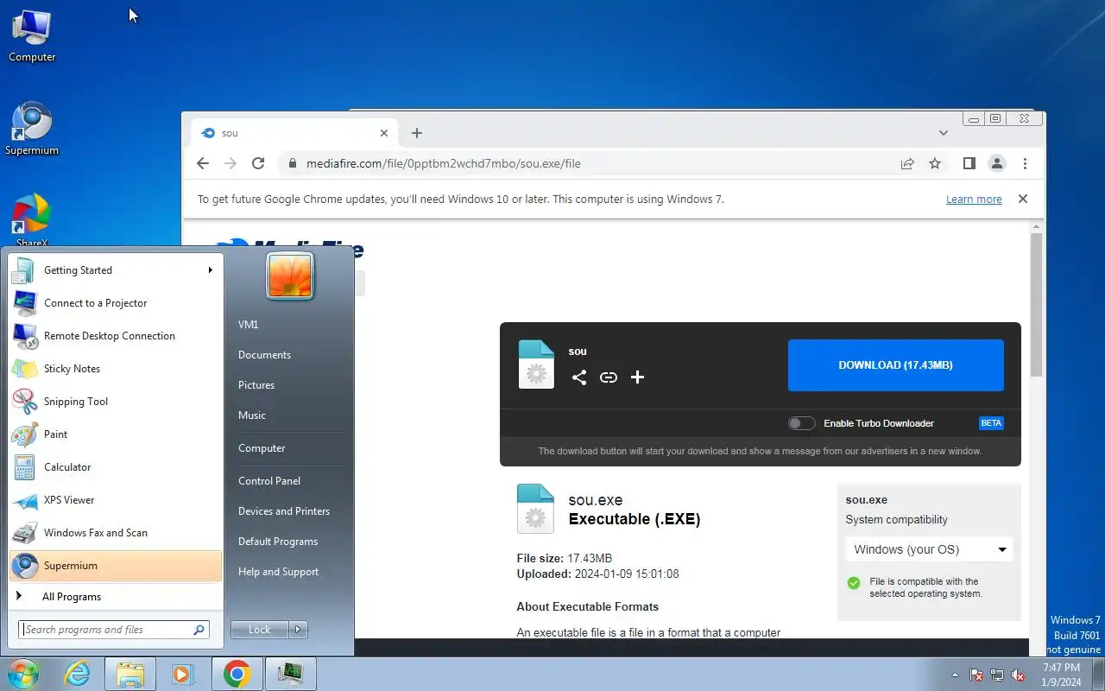1105x691 pixels.
Task: Click the Action Center flag tray icon
Action: 976,675
